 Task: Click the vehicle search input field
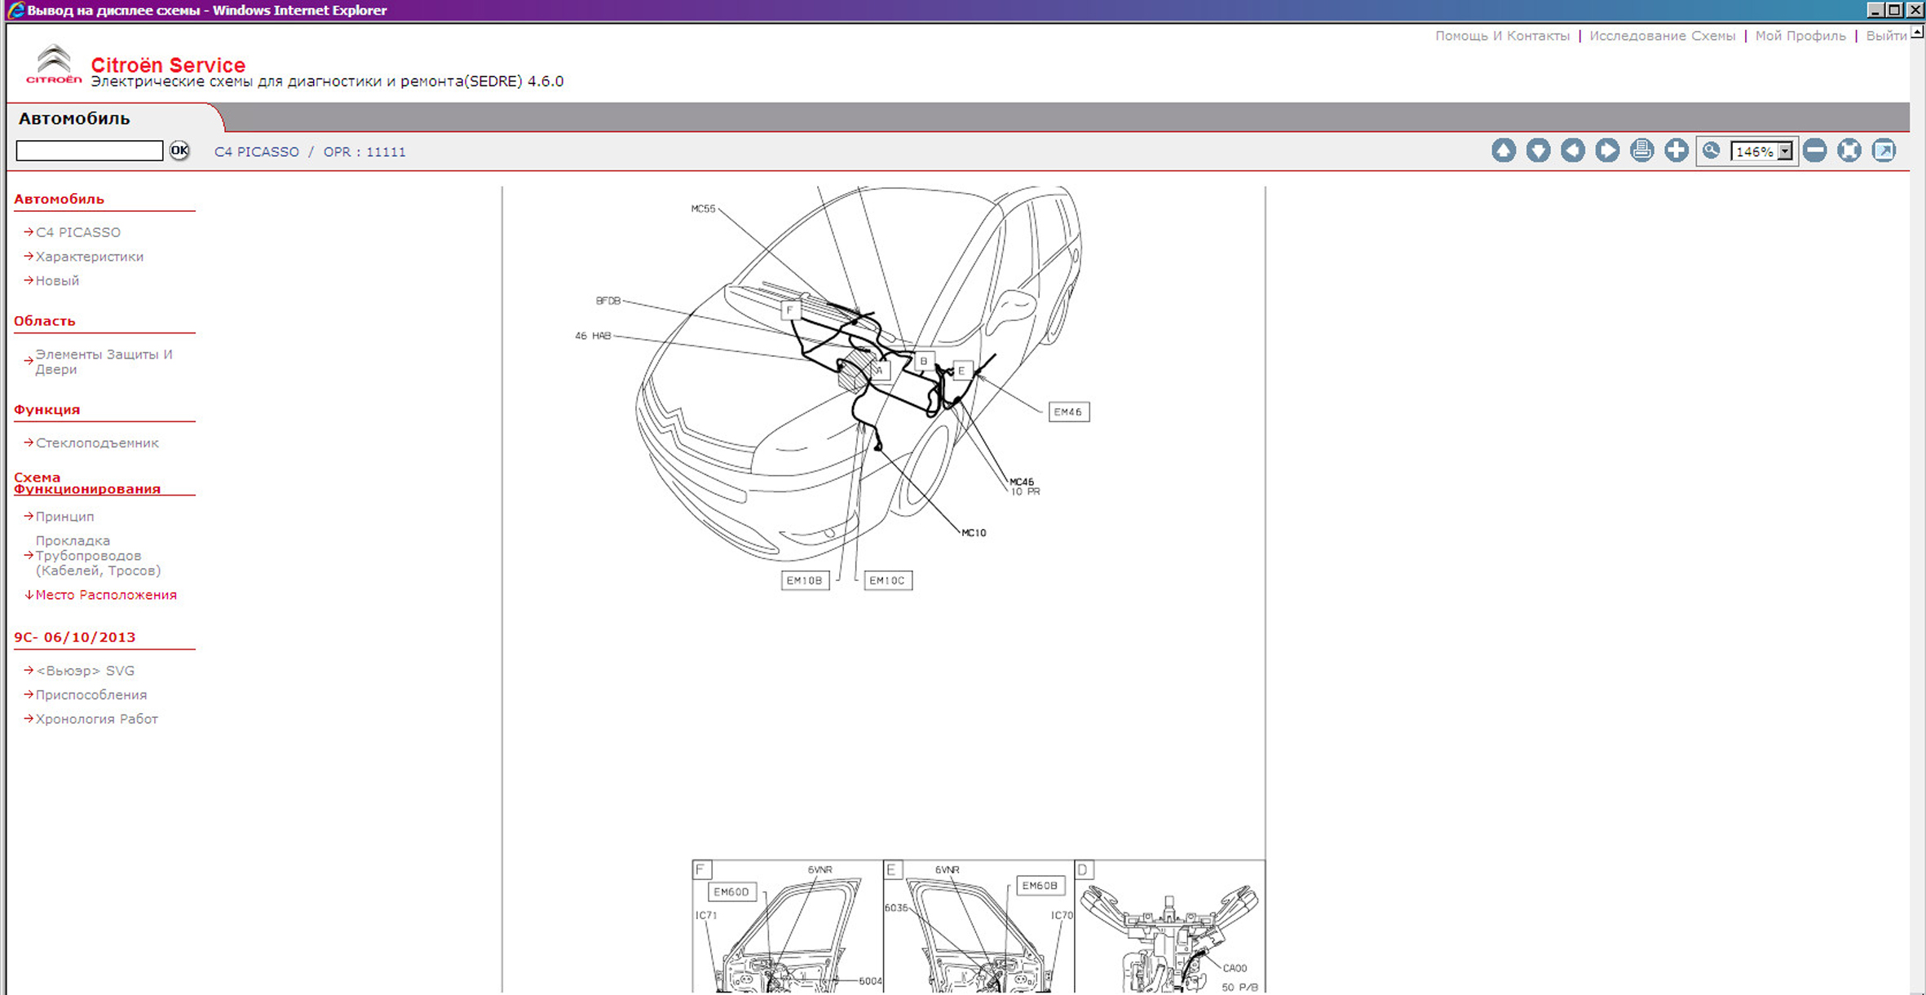tap(90, 151)
